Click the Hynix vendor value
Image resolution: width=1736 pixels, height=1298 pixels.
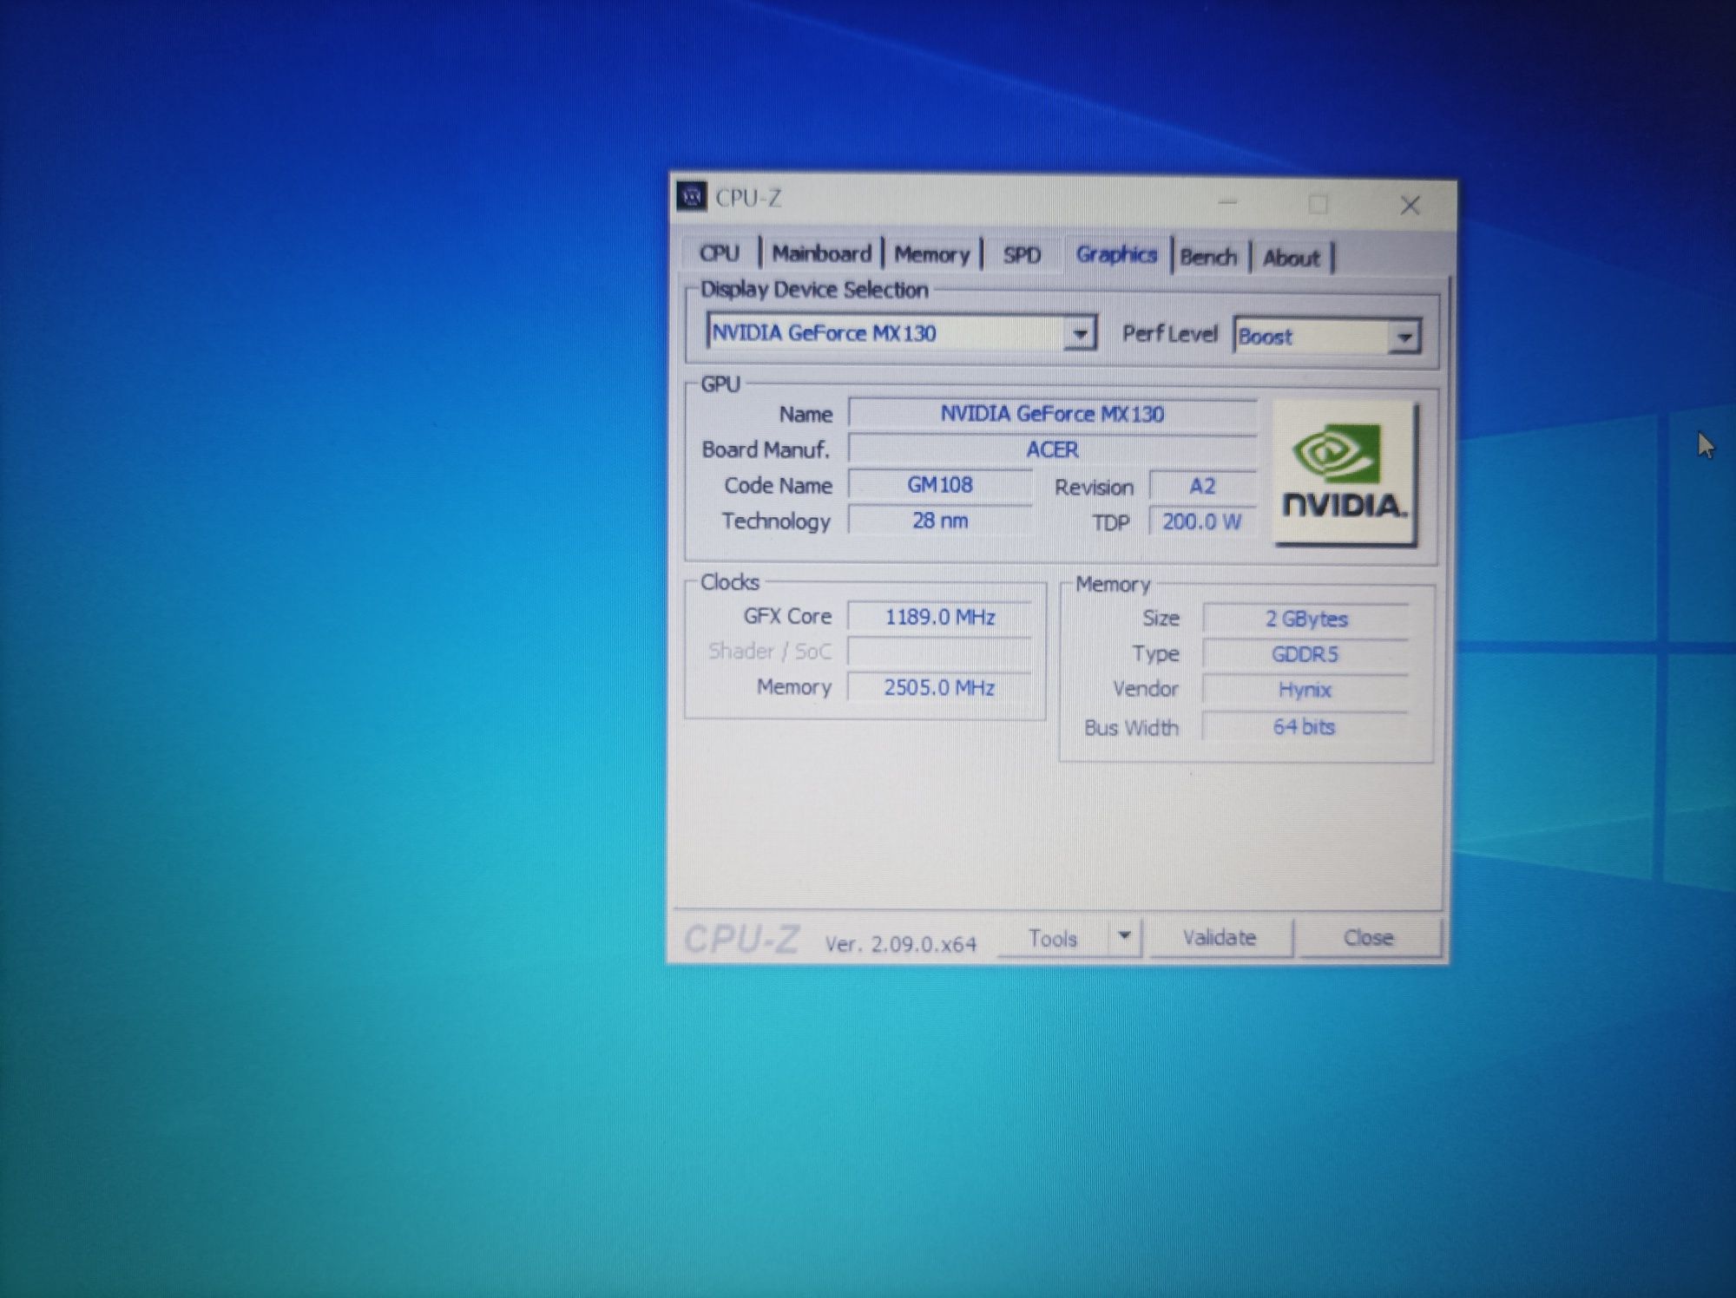1305,690
